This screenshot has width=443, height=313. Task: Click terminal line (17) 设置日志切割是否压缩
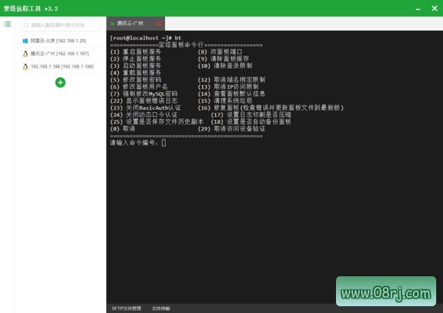pos(251,115)
